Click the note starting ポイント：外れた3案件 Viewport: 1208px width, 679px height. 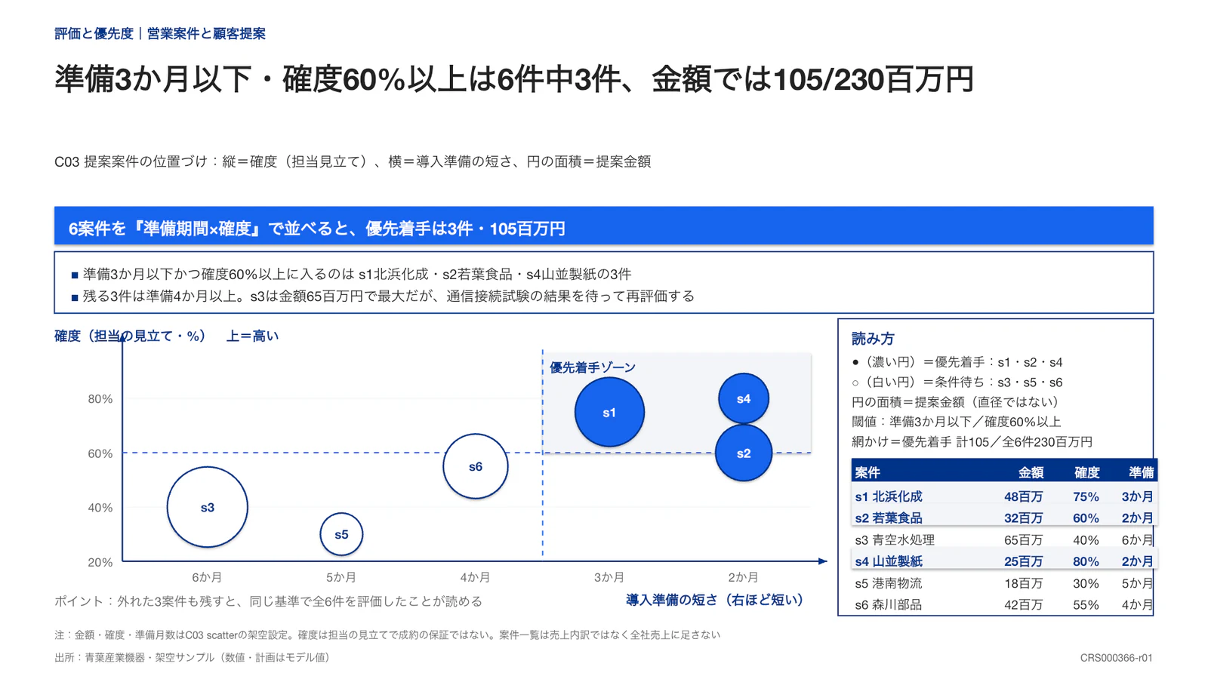coord(268,601)
